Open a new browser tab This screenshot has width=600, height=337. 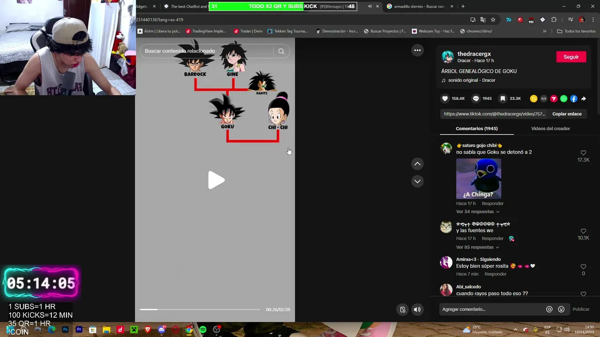coord(463,7)
